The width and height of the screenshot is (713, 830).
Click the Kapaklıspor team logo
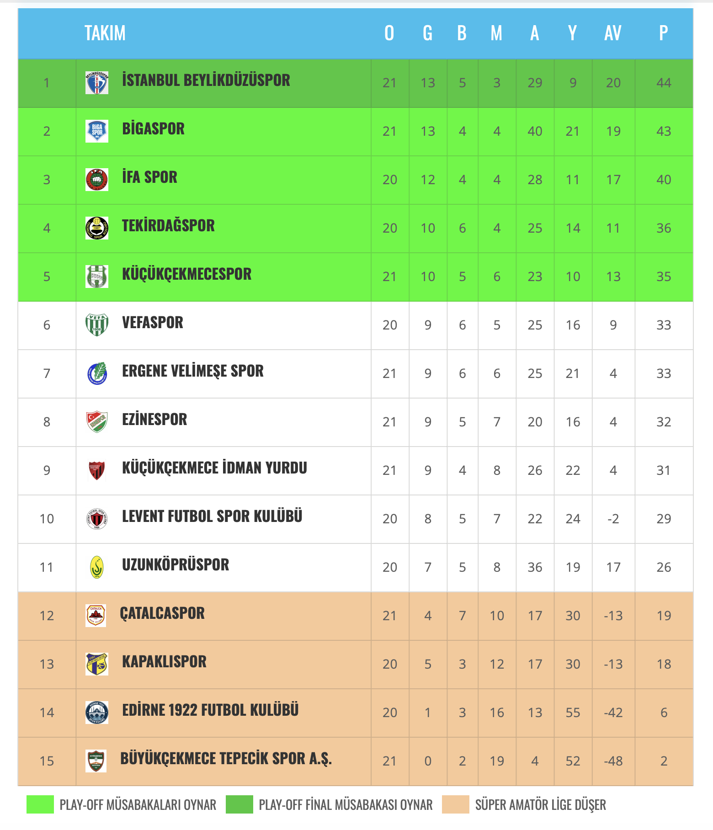[x=97, y=664]
